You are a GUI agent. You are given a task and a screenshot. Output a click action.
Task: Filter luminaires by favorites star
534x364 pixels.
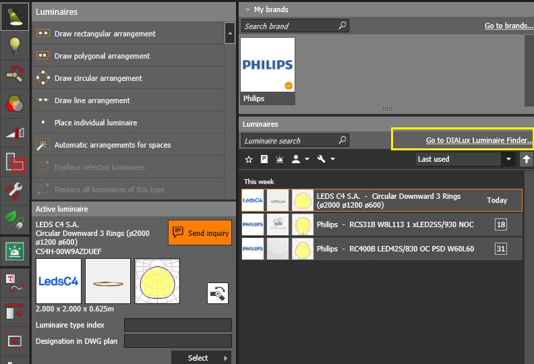(248, 160)
